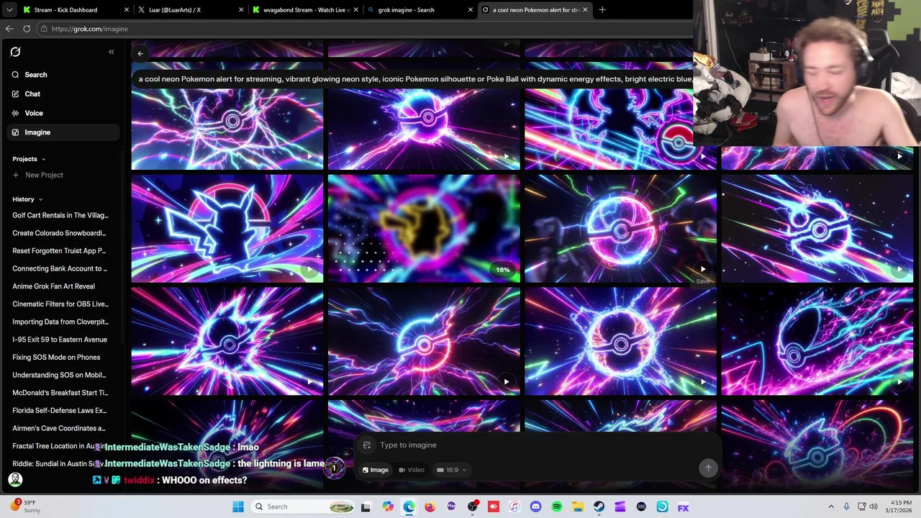Click the browser back button
921x518 pixels.
pyautogui.click(x=9, y=29)
